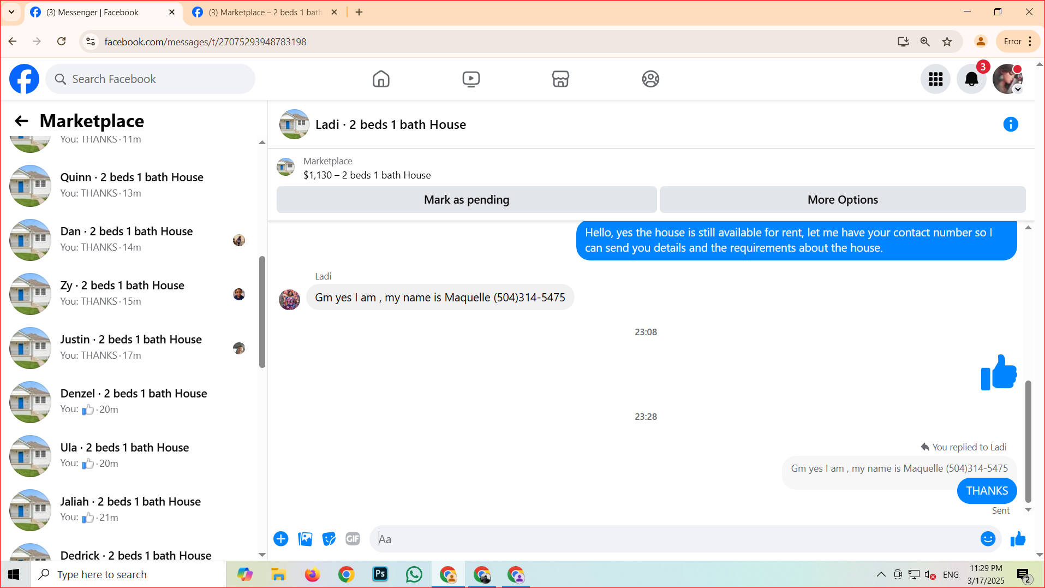Go to the Home feed icon
Image resolution: width=1045 pixels, height=588 pixels.
[381, 79]
